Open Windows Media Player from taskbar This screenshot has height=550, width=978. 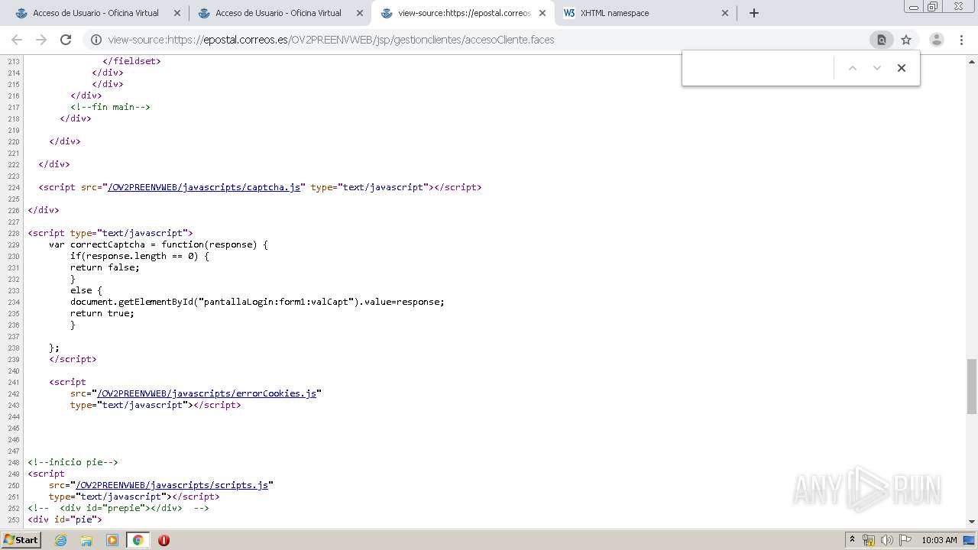(x=112, y=540)
